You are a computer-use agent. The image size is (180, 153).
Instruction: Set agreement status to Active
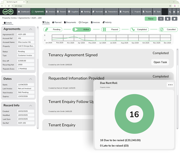click(82, 29)
